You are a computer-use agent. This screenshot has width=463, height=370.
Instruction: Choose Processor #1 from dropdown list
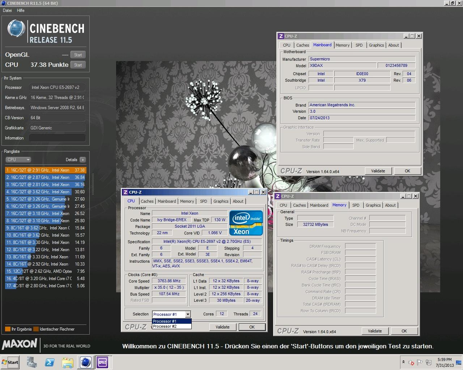172,321
